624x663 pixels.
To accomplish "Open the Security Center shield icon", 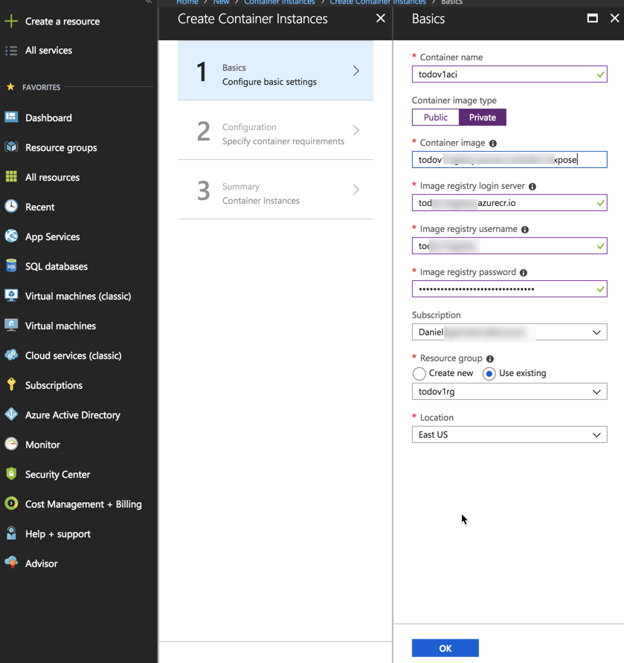I will coord(11,473).
